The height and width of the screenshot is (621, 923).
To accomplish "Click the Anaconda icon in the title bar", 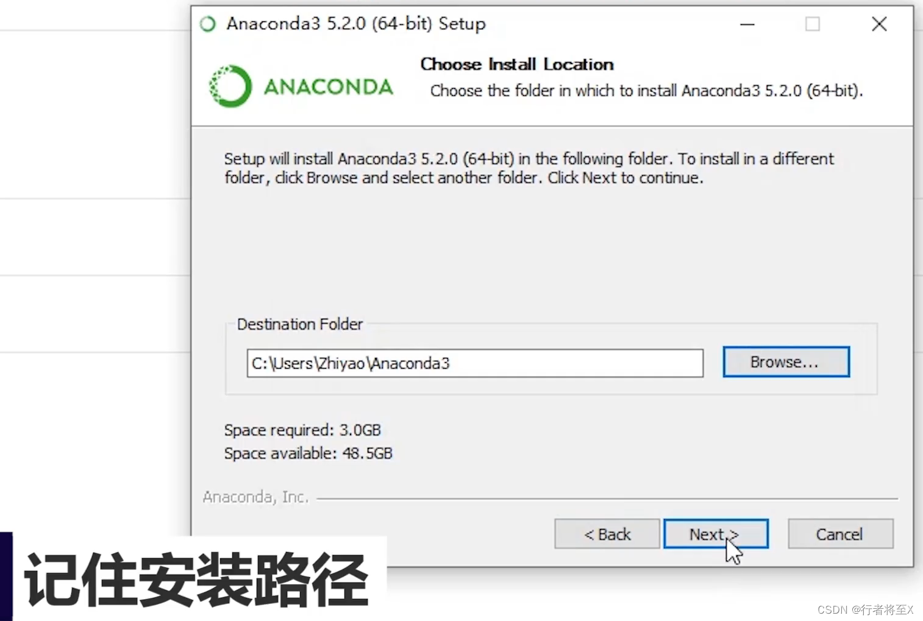I will [208, 24].
